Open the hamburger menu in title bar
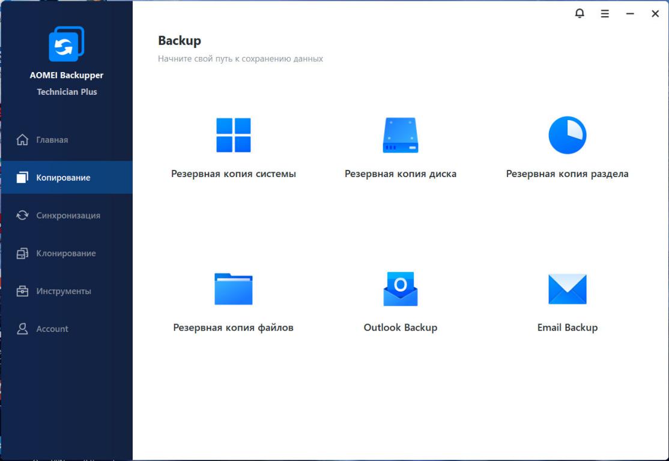 605,13
